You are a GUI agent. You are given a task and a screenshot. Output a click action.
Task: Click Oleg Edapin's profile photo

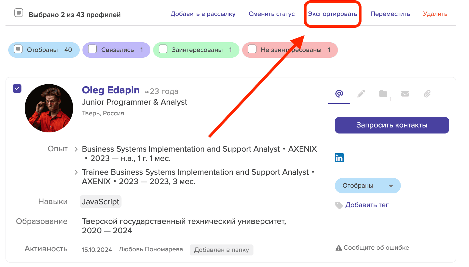pyautogui.click(x=49, y=108)
